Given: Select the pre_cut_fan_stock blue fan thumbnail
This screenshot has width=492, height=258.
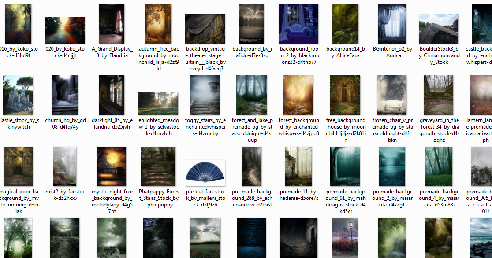Looking at the screenshot, I should (x=205, y=173).
